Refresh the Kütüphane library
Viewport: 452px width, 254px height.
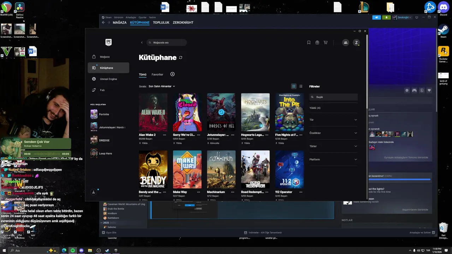[180, 58]
